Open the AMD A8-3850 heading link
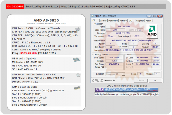Viewport: 172px width, 115px height. coord(46,20)
